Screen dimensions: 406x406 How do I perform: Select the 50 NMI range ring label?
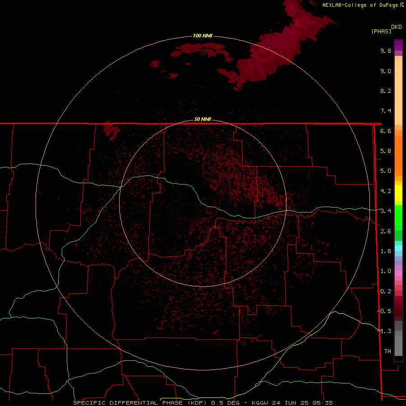coord(203,119)
